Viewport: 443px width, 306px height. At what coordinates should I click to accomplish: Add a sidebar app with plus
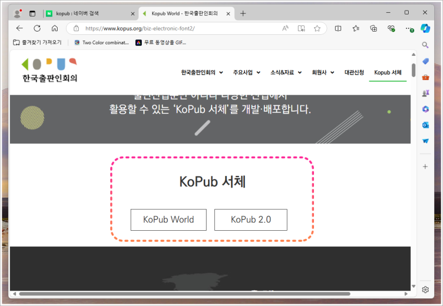(425, 167)
